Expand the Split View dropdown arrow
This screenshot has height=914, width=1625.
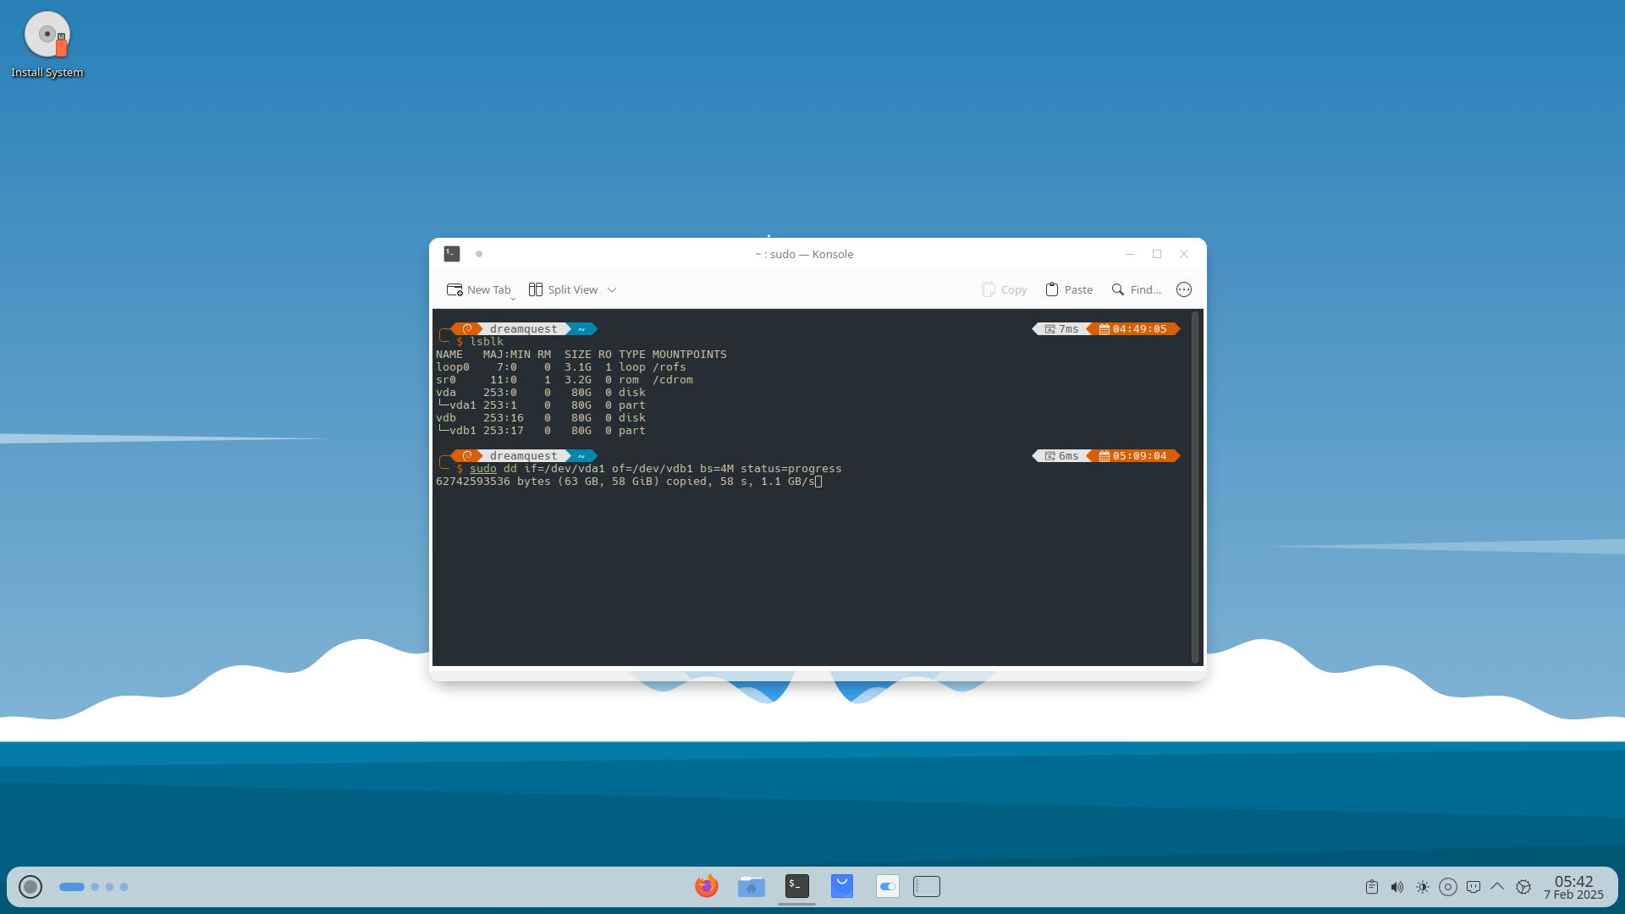(x=612, y=289)
